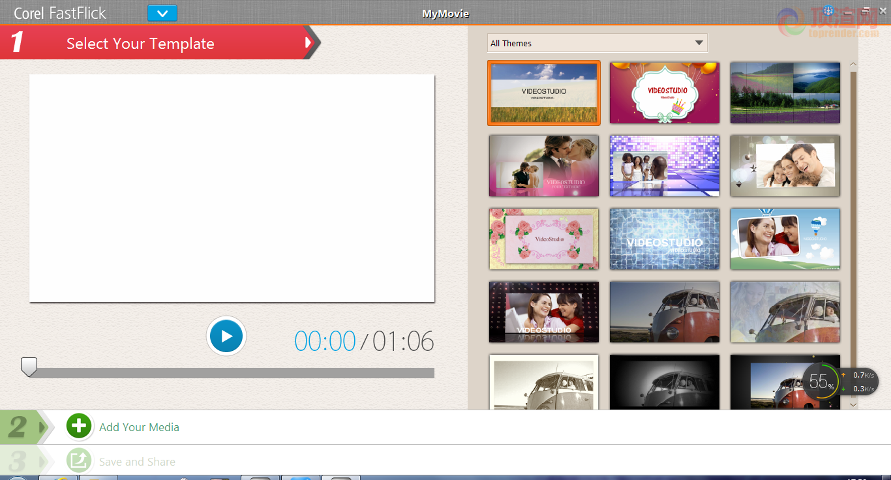Select the plain color van sunset template
This screenshot has height=480, width=891.
tap(665, 312)
